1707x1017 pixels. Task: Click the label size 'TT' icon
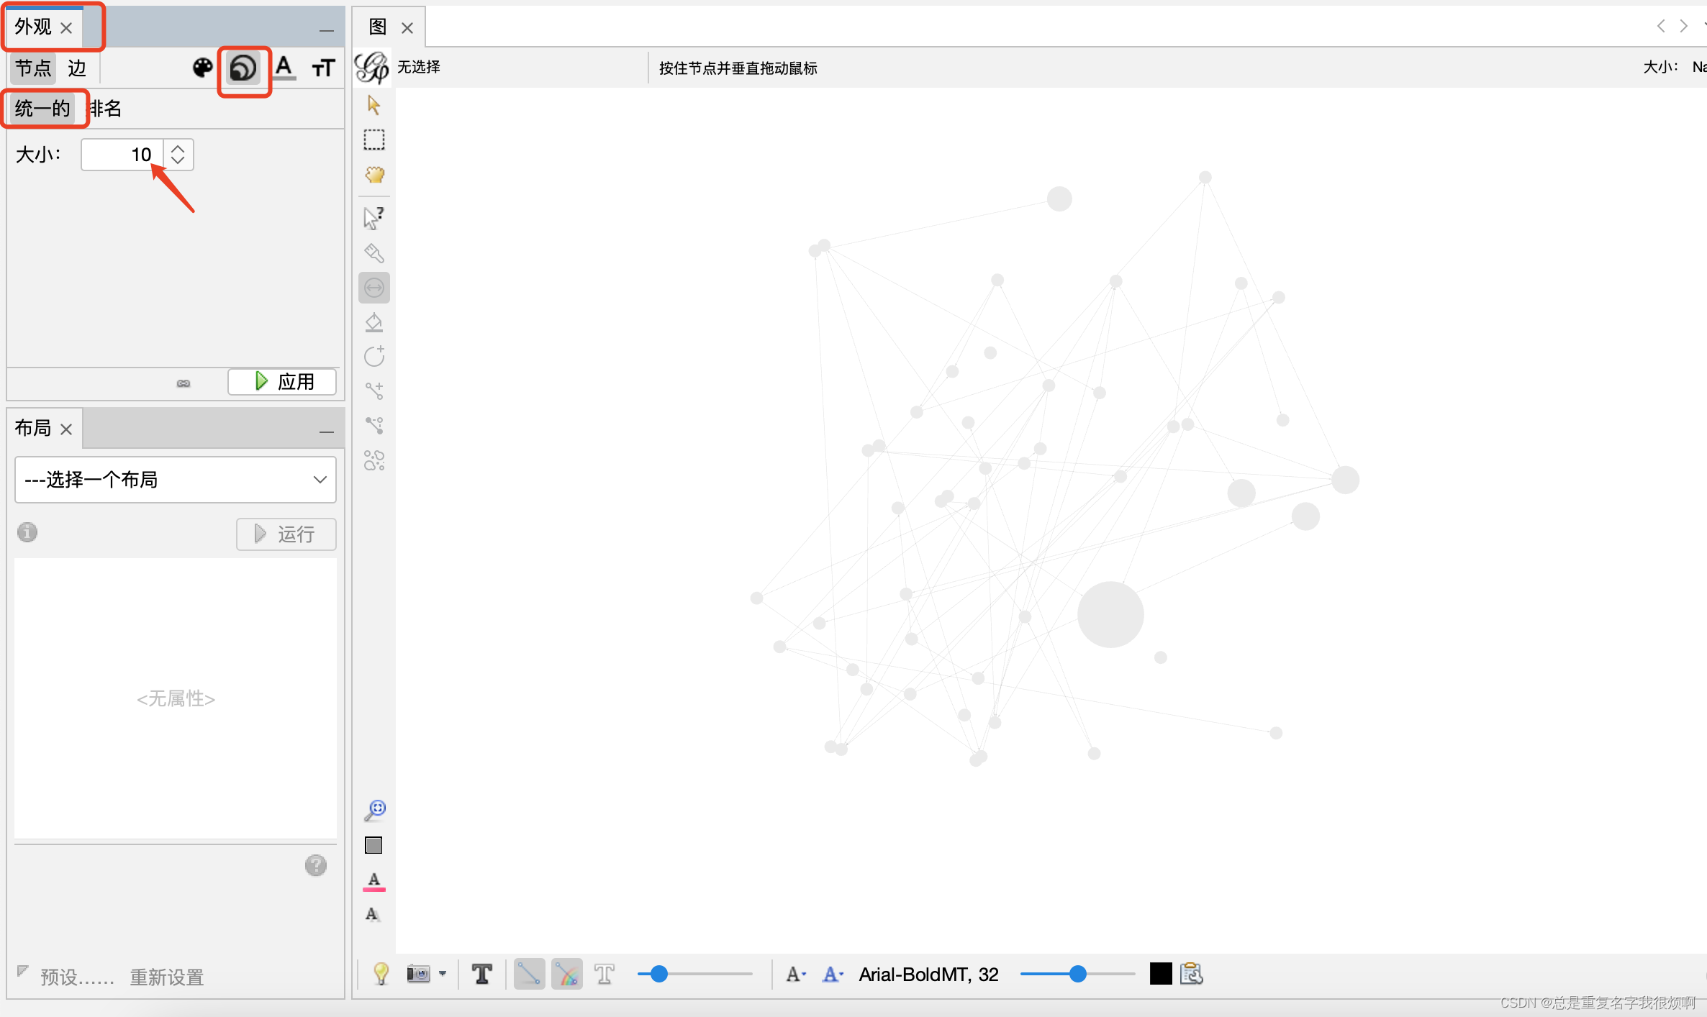[323, 68]
